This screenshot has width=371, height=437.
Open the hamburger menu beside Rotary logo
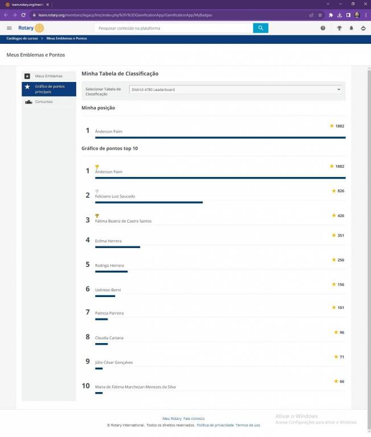click(x=9, y=28)
